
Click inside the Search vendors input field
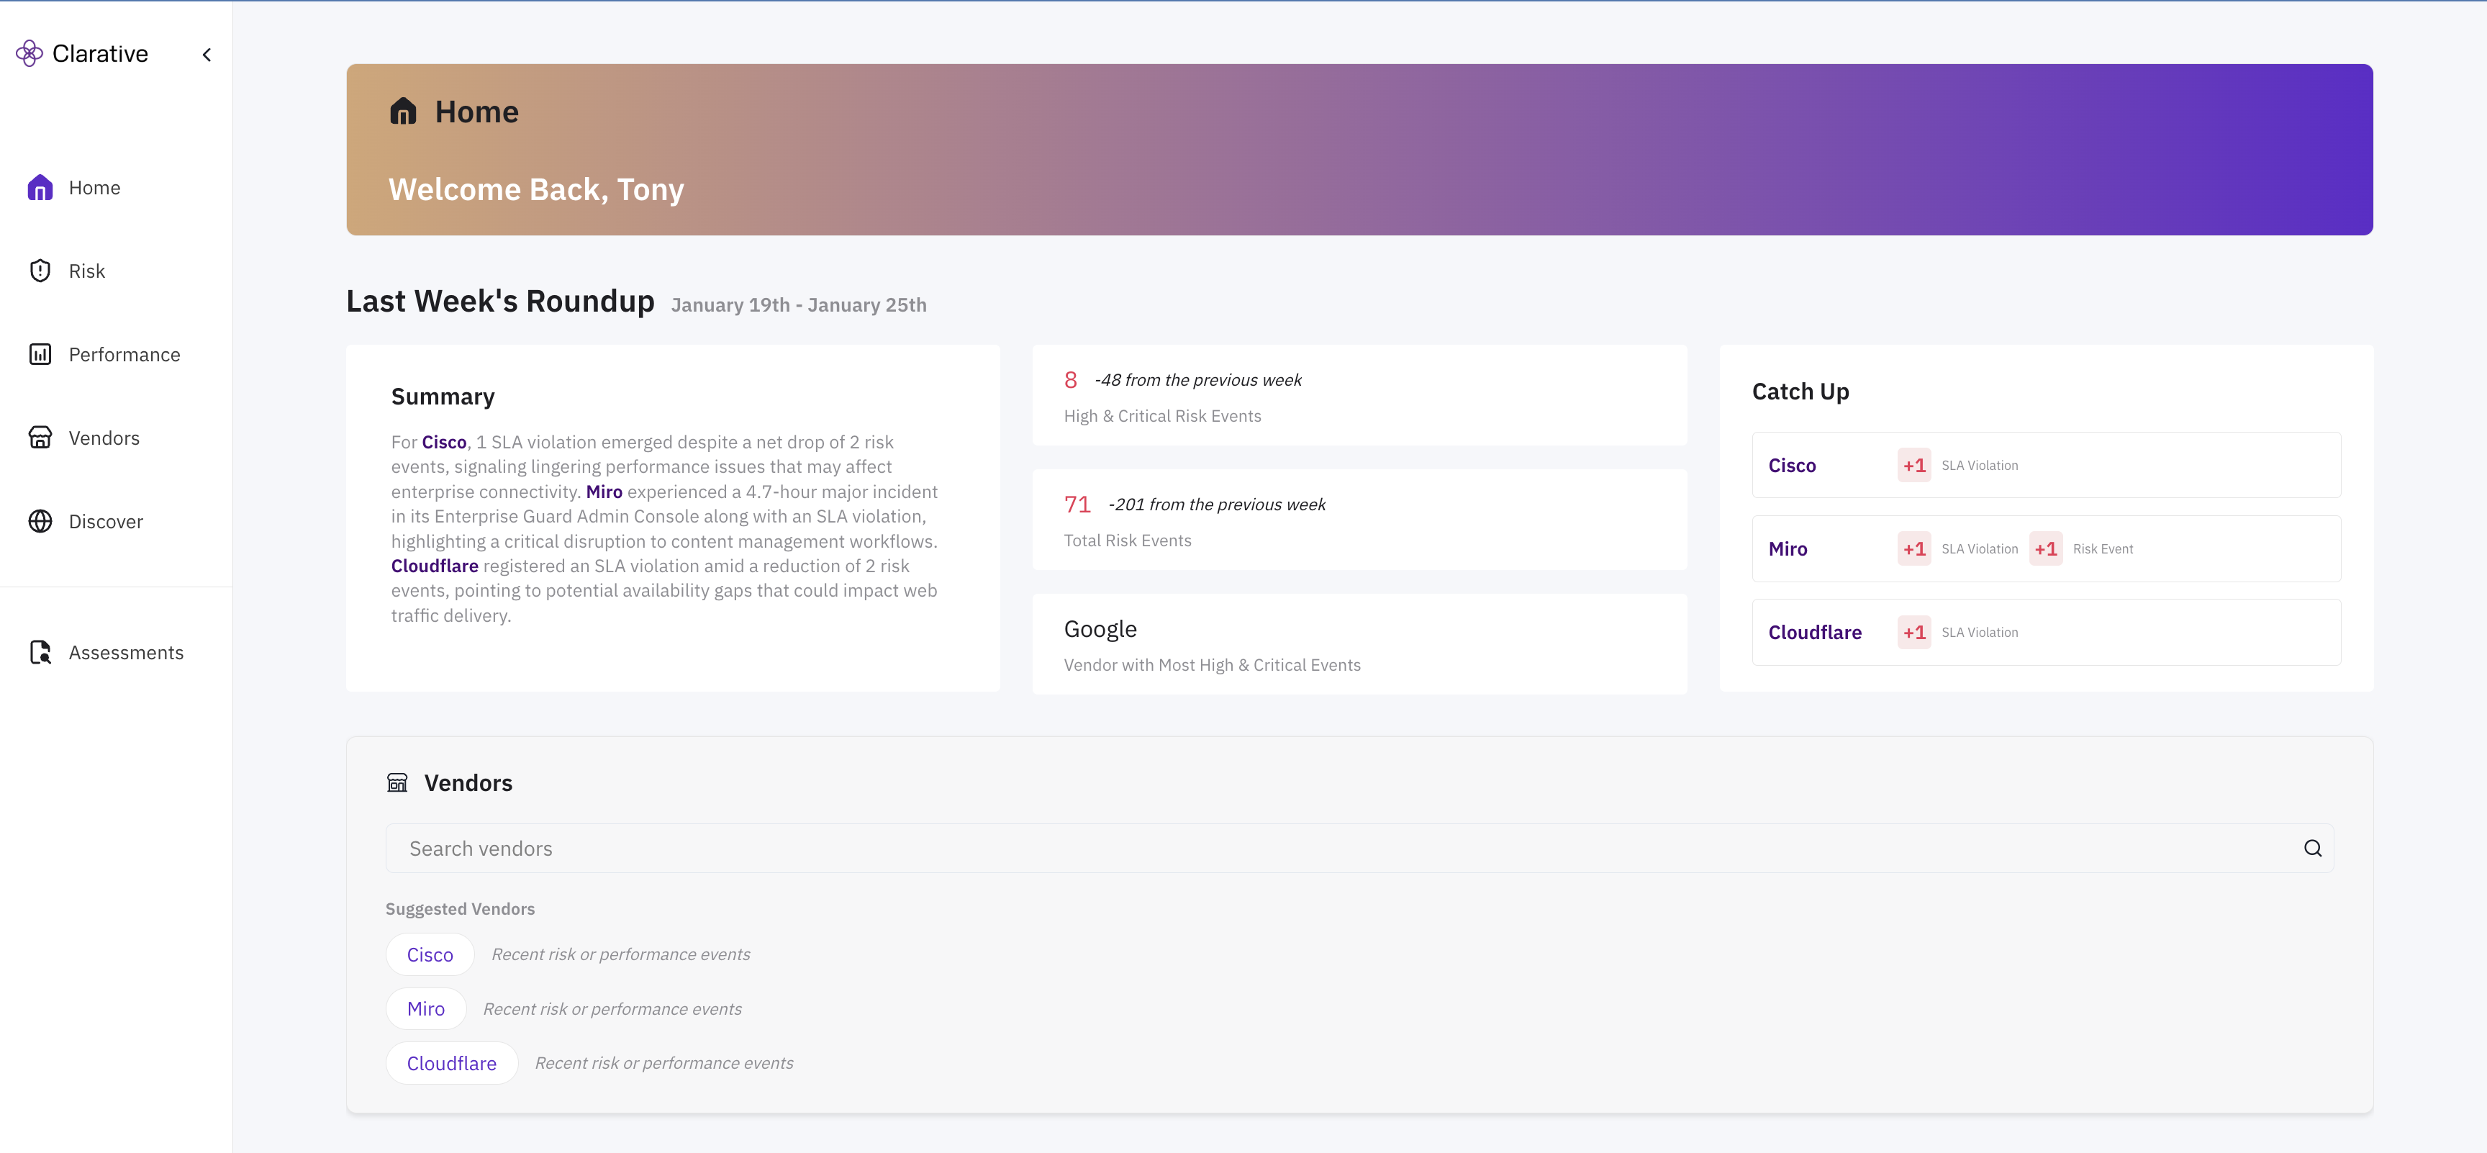966,848
